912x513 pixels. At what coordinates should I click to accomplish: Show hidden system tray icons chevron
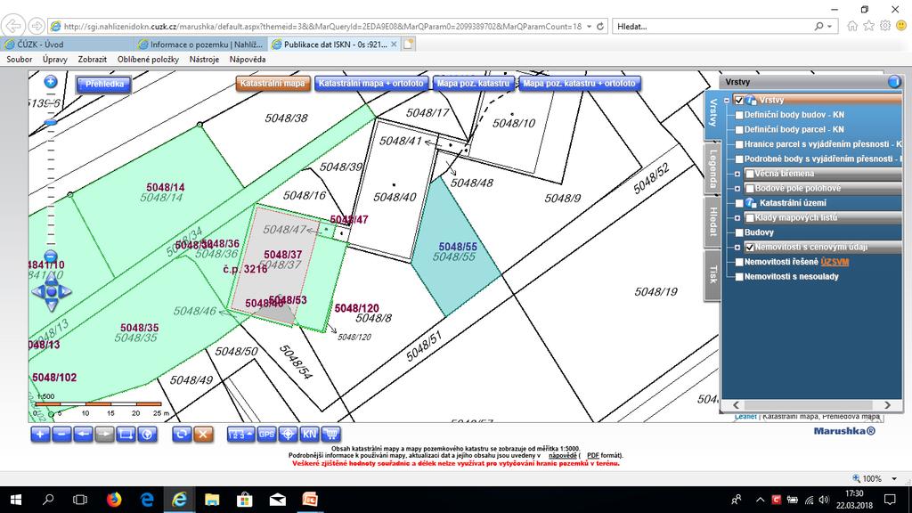pos(760,500)
